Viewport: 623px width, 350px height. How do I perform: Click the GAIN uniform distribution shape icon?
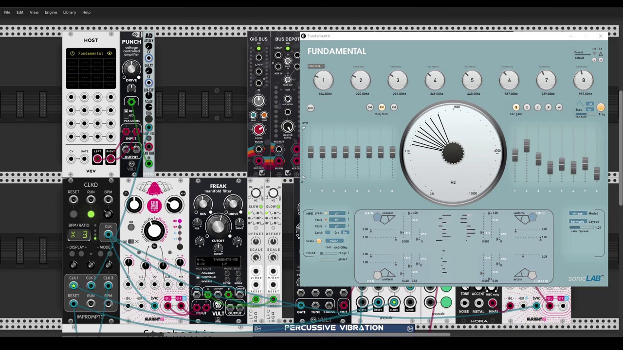(385, 218)
